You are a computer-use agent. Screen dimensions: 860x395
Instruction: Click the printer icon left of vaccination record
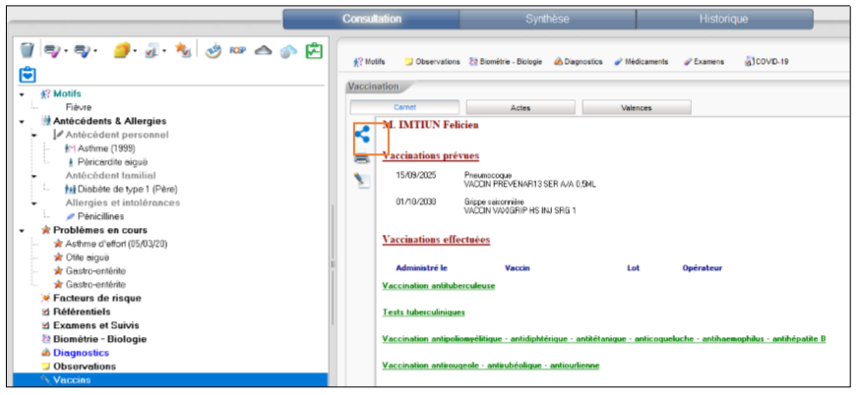click(x=362, y=158)
